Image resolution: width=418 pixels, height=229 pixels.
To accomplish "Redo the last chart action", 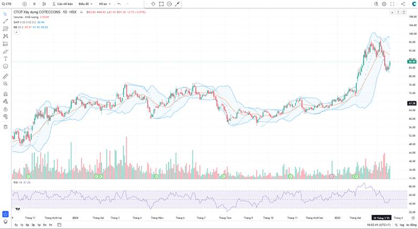I will (127, 4).
